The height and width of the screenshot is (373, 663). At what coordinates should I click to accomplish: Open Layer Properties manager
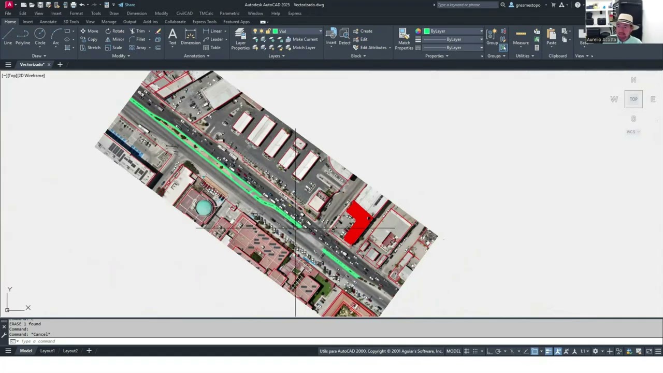[x=240, y=39]
